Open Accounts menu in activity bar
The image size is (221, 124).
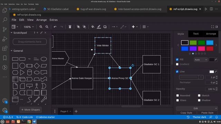4,101
